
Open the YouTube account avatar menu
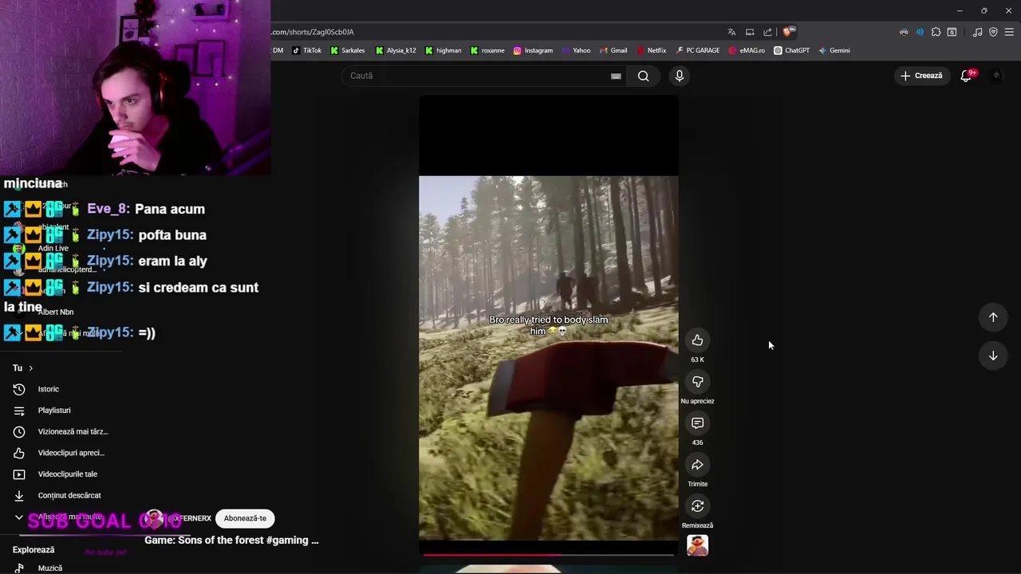(x=996, y=76)
